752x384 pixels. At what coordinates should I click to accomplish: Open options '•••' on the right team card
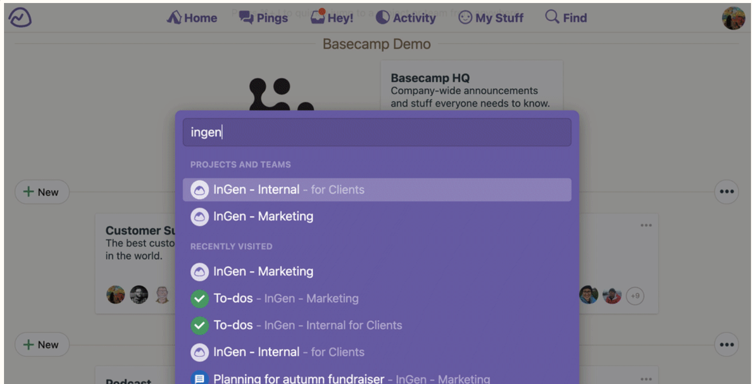[x=646, y=226]
